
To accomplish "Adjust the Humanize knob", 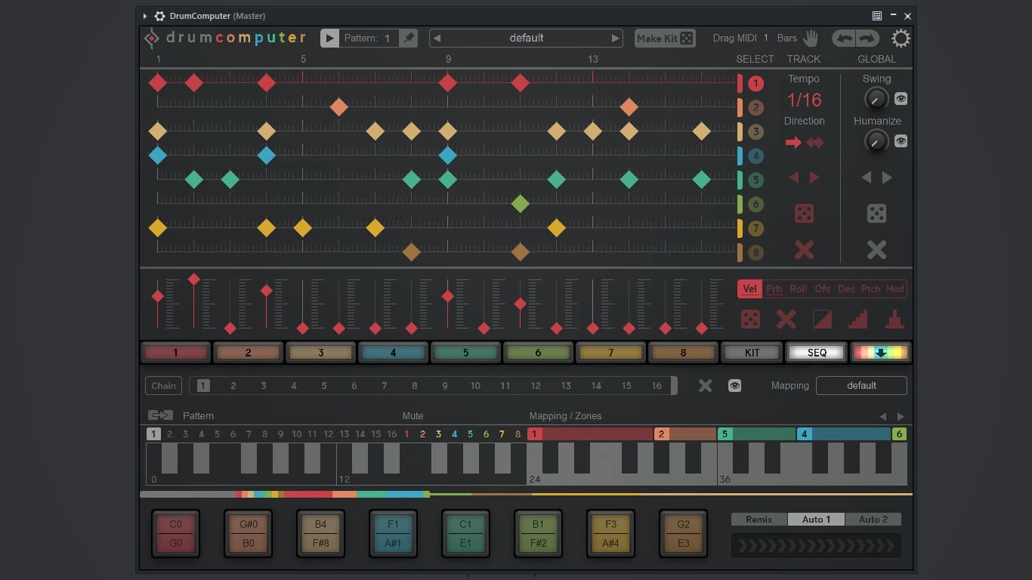I will pos(876,141).
